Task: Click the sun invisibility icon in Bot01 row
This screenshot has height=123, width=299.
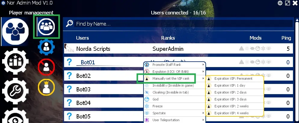Action: [247, 62]
